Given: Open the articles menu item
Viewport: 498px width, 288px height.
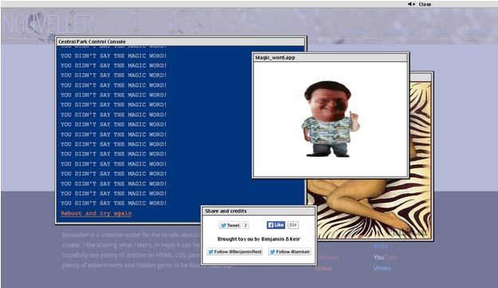Looking at the screenshot, I should click(x=399, y=31).
